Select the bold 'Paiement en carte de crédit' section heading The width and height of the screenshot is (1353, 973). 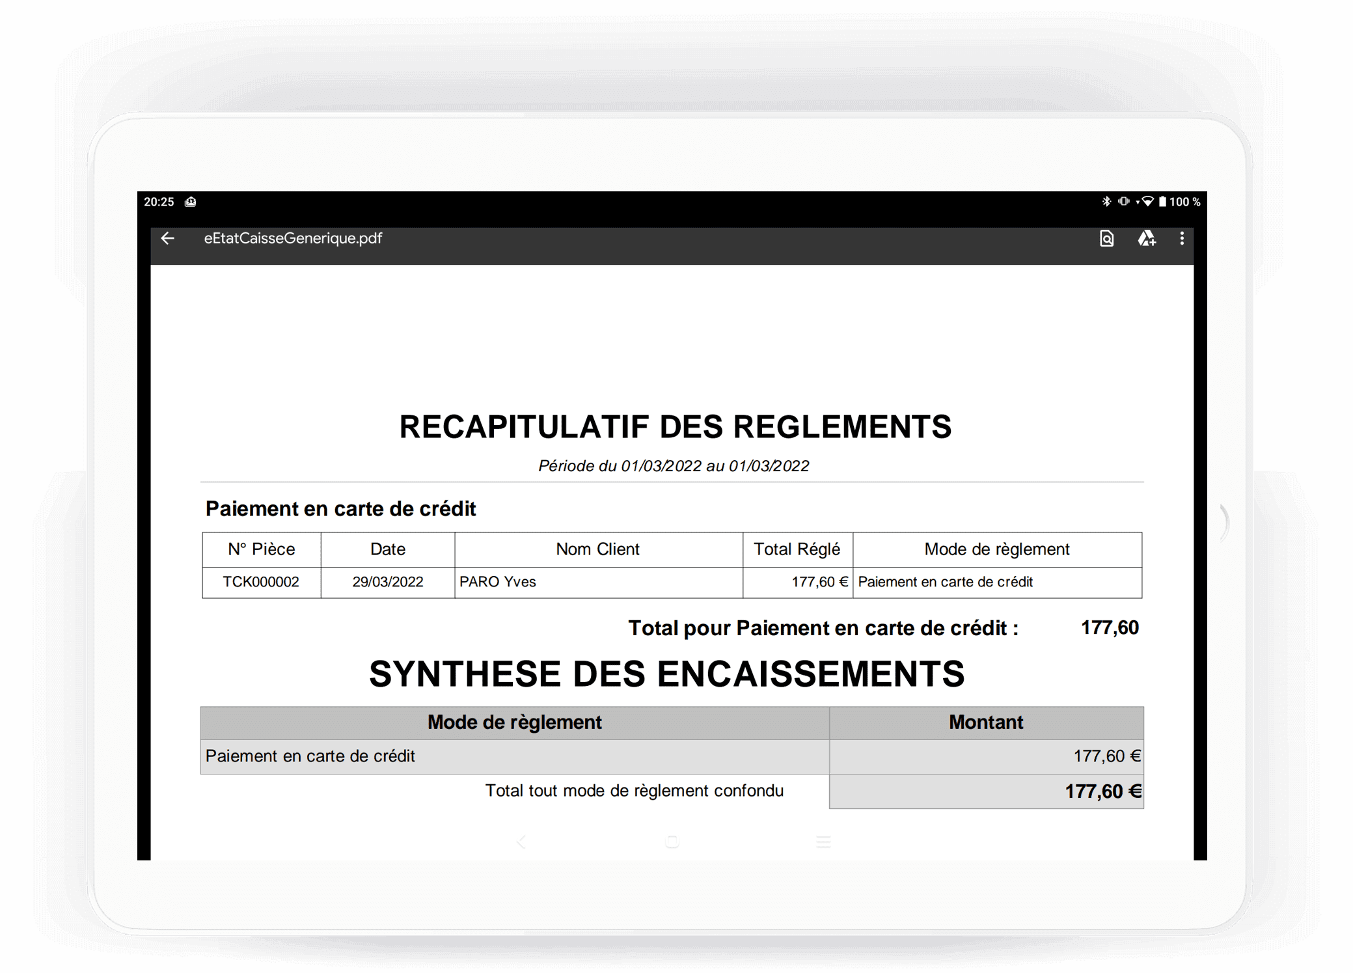click(x=340, y=509)
